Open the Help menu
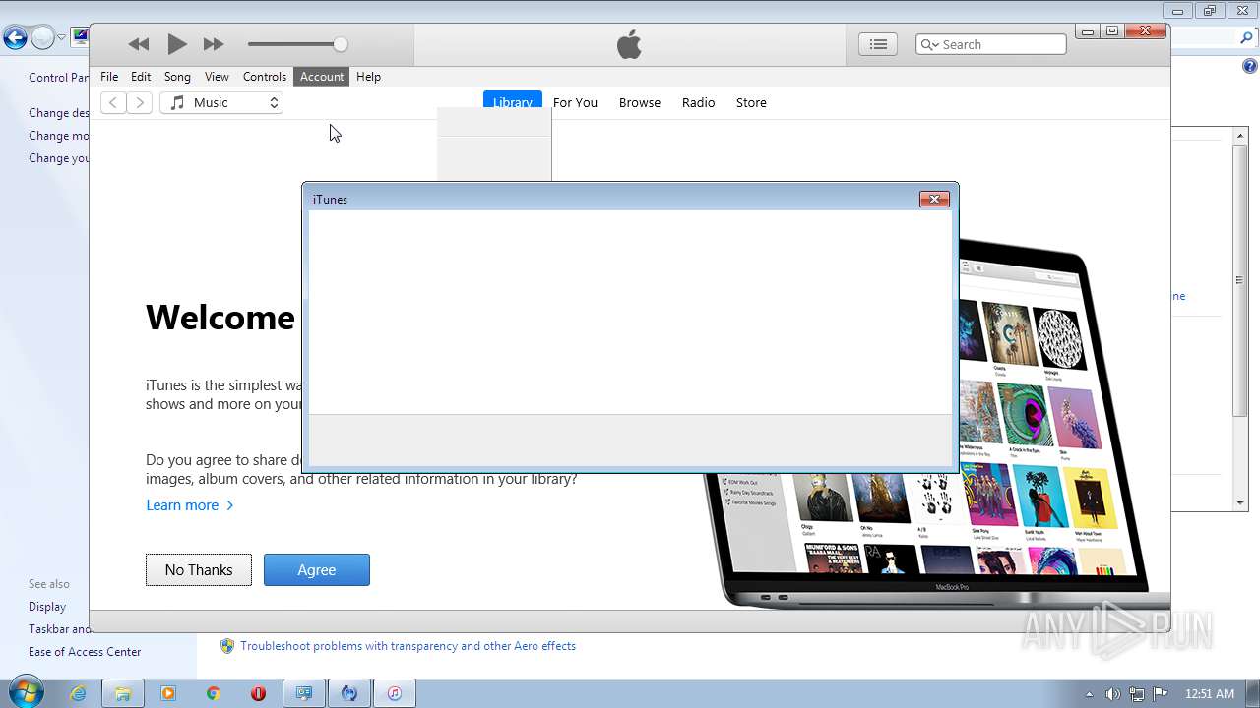This screenshot has height=708, width=1260. coord(368,77)
